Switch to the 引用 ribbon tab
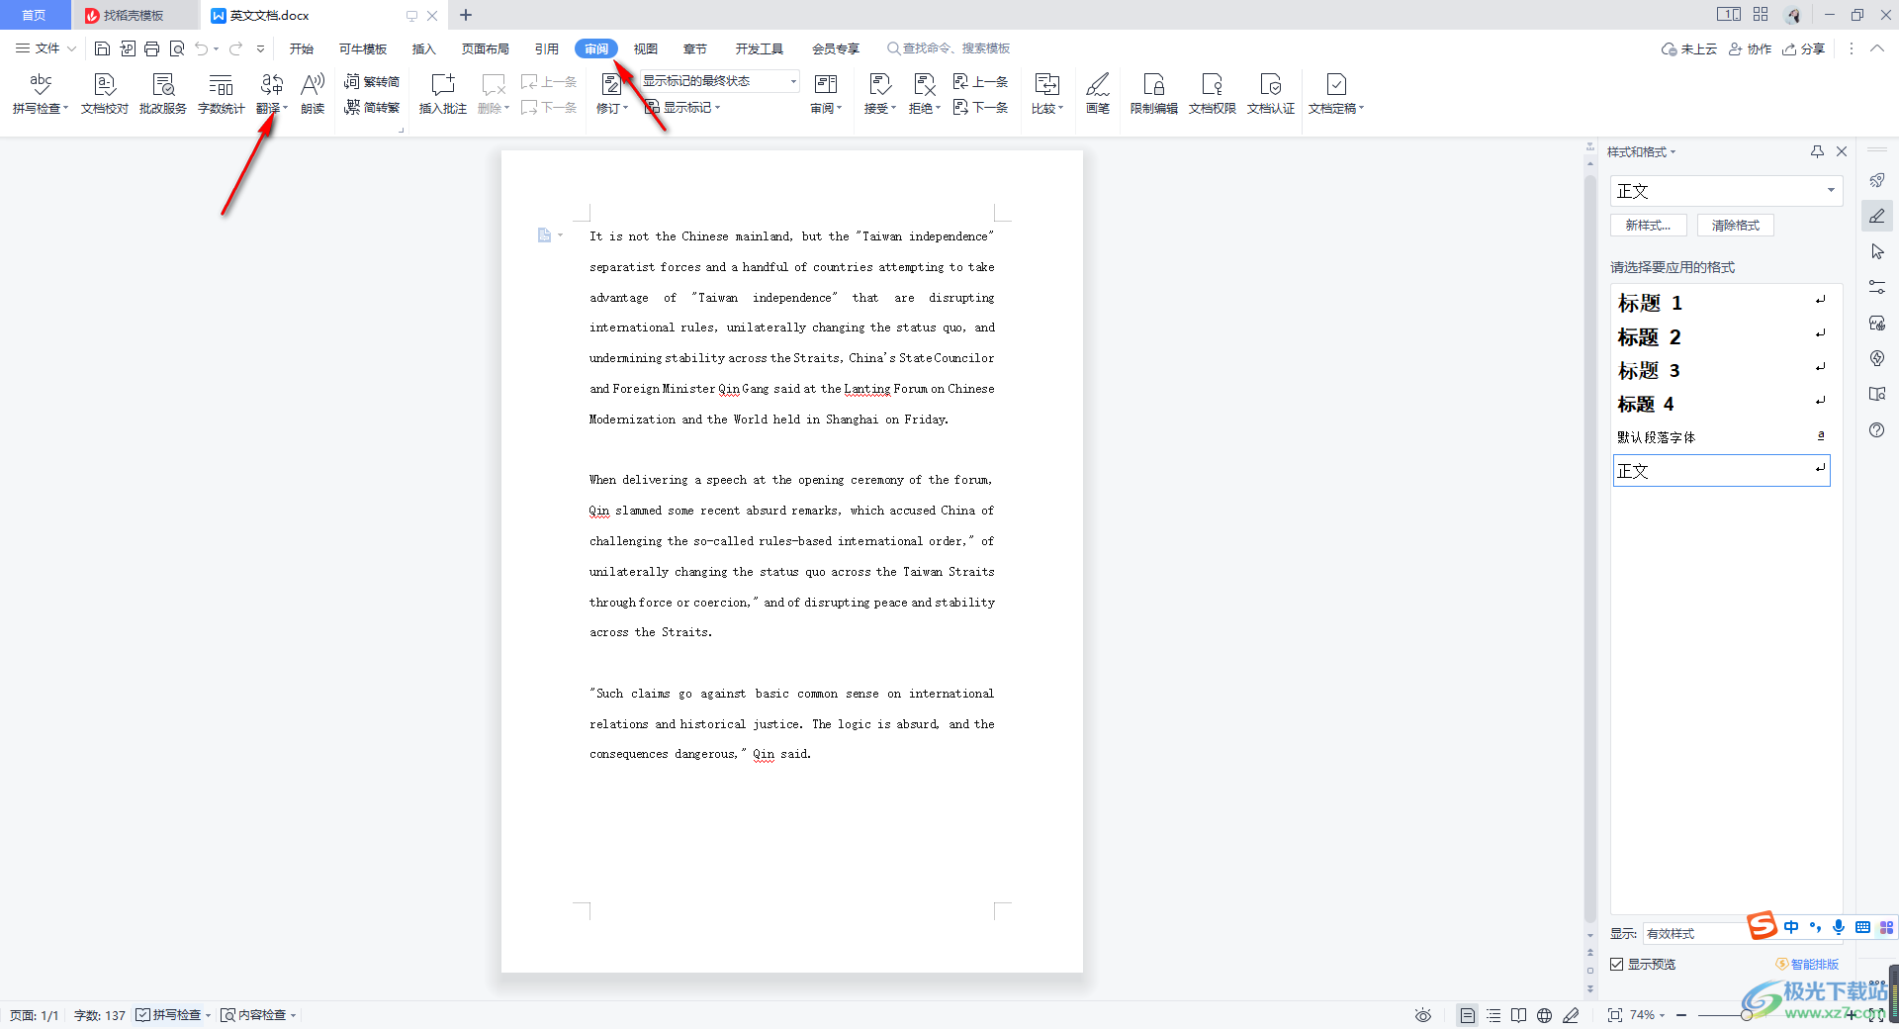The height and width of the screenshot is (1029, 1899). pyautogui.click(x=547, y=48)
